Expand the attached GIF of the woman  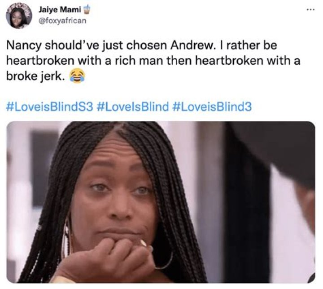[161, 202]
